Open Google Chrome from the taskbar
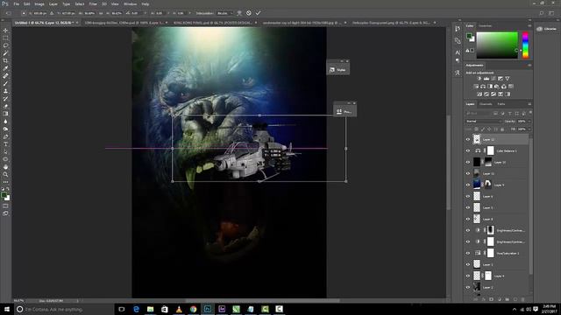This screenshot has height=315, width=561. tap(193, 309)
